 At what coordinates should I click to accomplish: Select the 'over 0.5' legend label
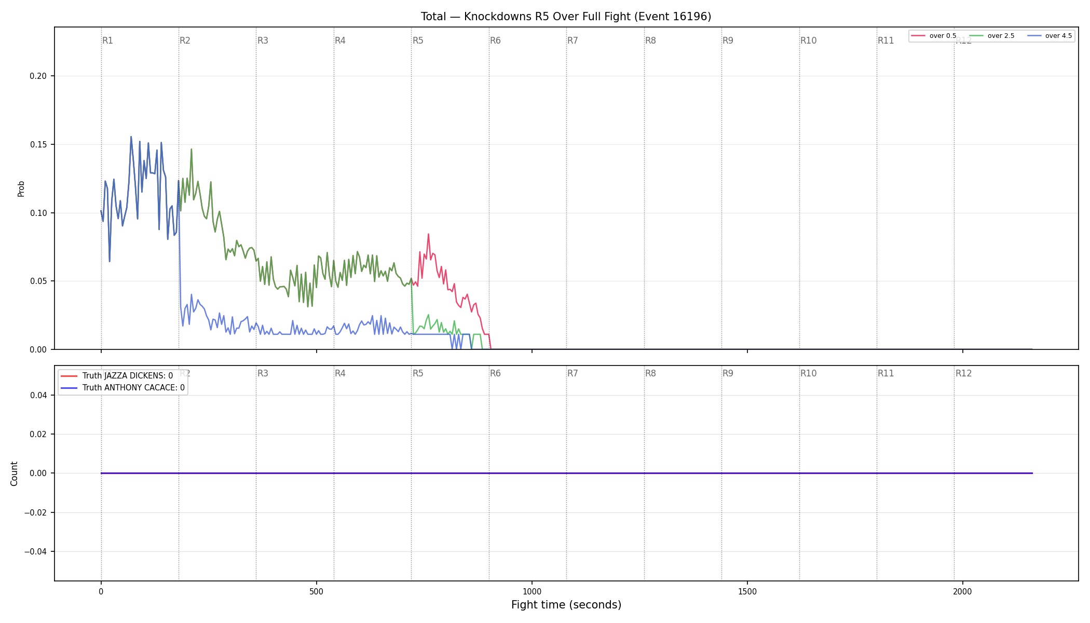tap(943, 36)
